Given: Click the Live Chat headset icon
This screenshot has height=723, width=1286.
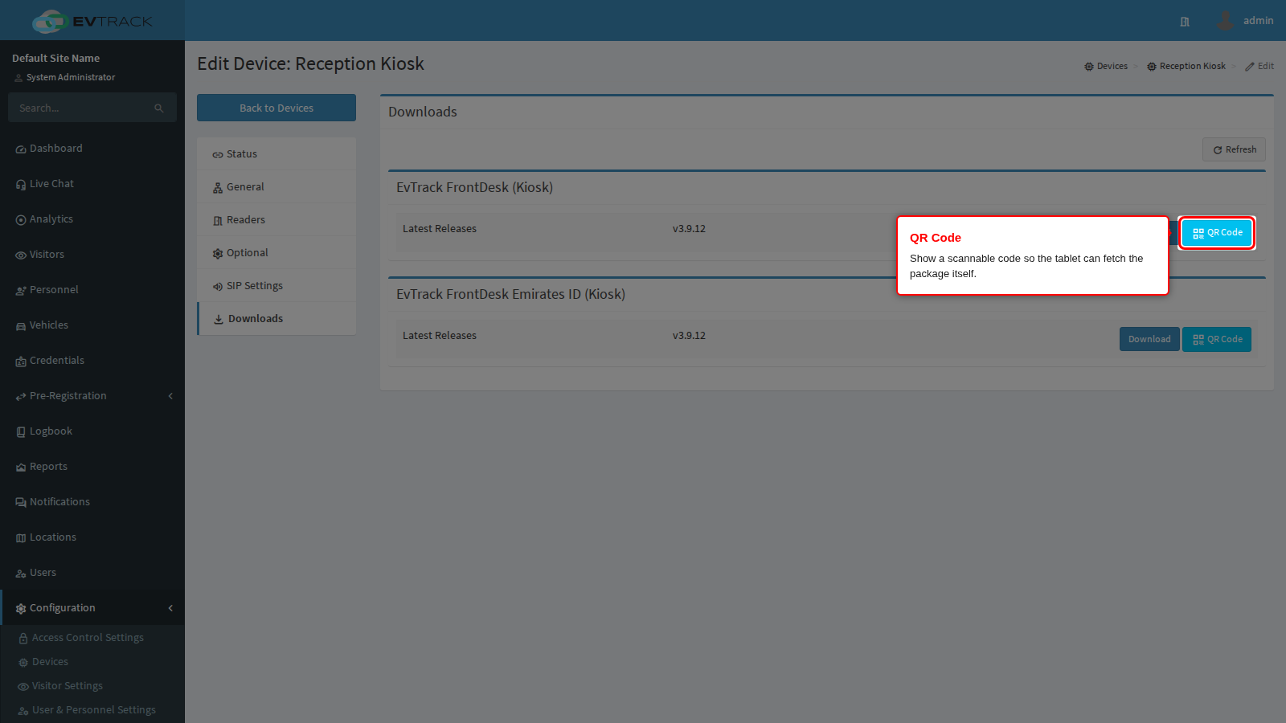Looking at the screenshot, I should tap(21, 185).
